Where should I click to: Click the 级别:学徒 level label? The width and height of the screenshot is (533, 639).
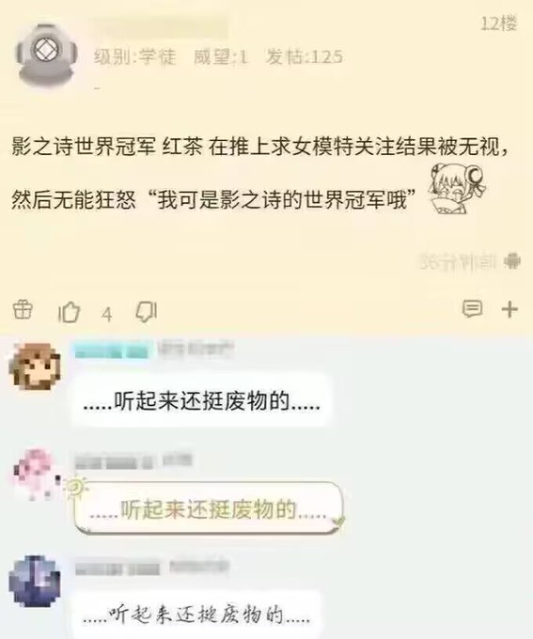click(135, 56)
